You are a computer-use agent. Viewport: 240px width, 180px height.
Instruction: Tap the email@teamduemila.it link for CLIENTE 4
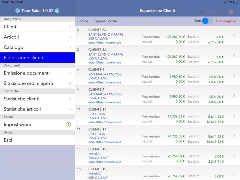click(104, 82)
